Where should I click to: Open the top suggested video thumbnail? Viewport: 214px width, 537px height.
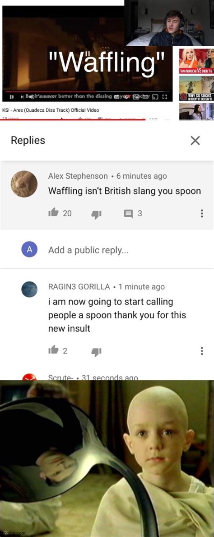click(196, 61)
